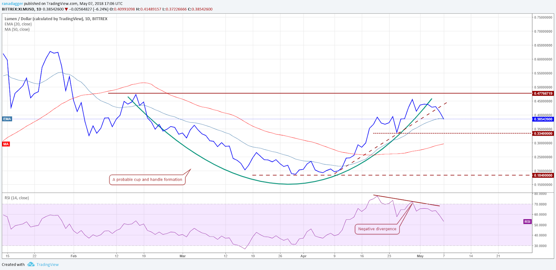The image size is (556, 270).
Task: Select the MA (50, close) legend label
Action: (17, 29)
